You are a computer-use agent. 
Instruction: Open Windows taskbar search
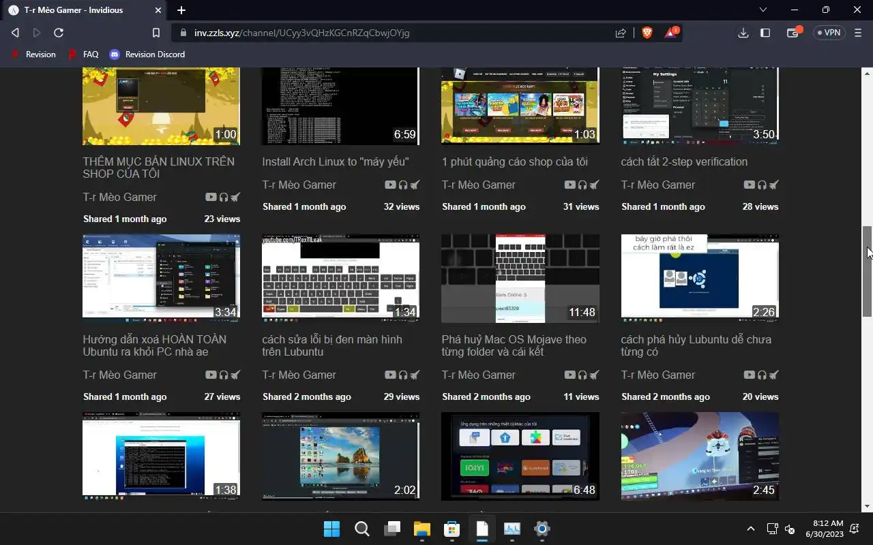click(x=362, y=529)
